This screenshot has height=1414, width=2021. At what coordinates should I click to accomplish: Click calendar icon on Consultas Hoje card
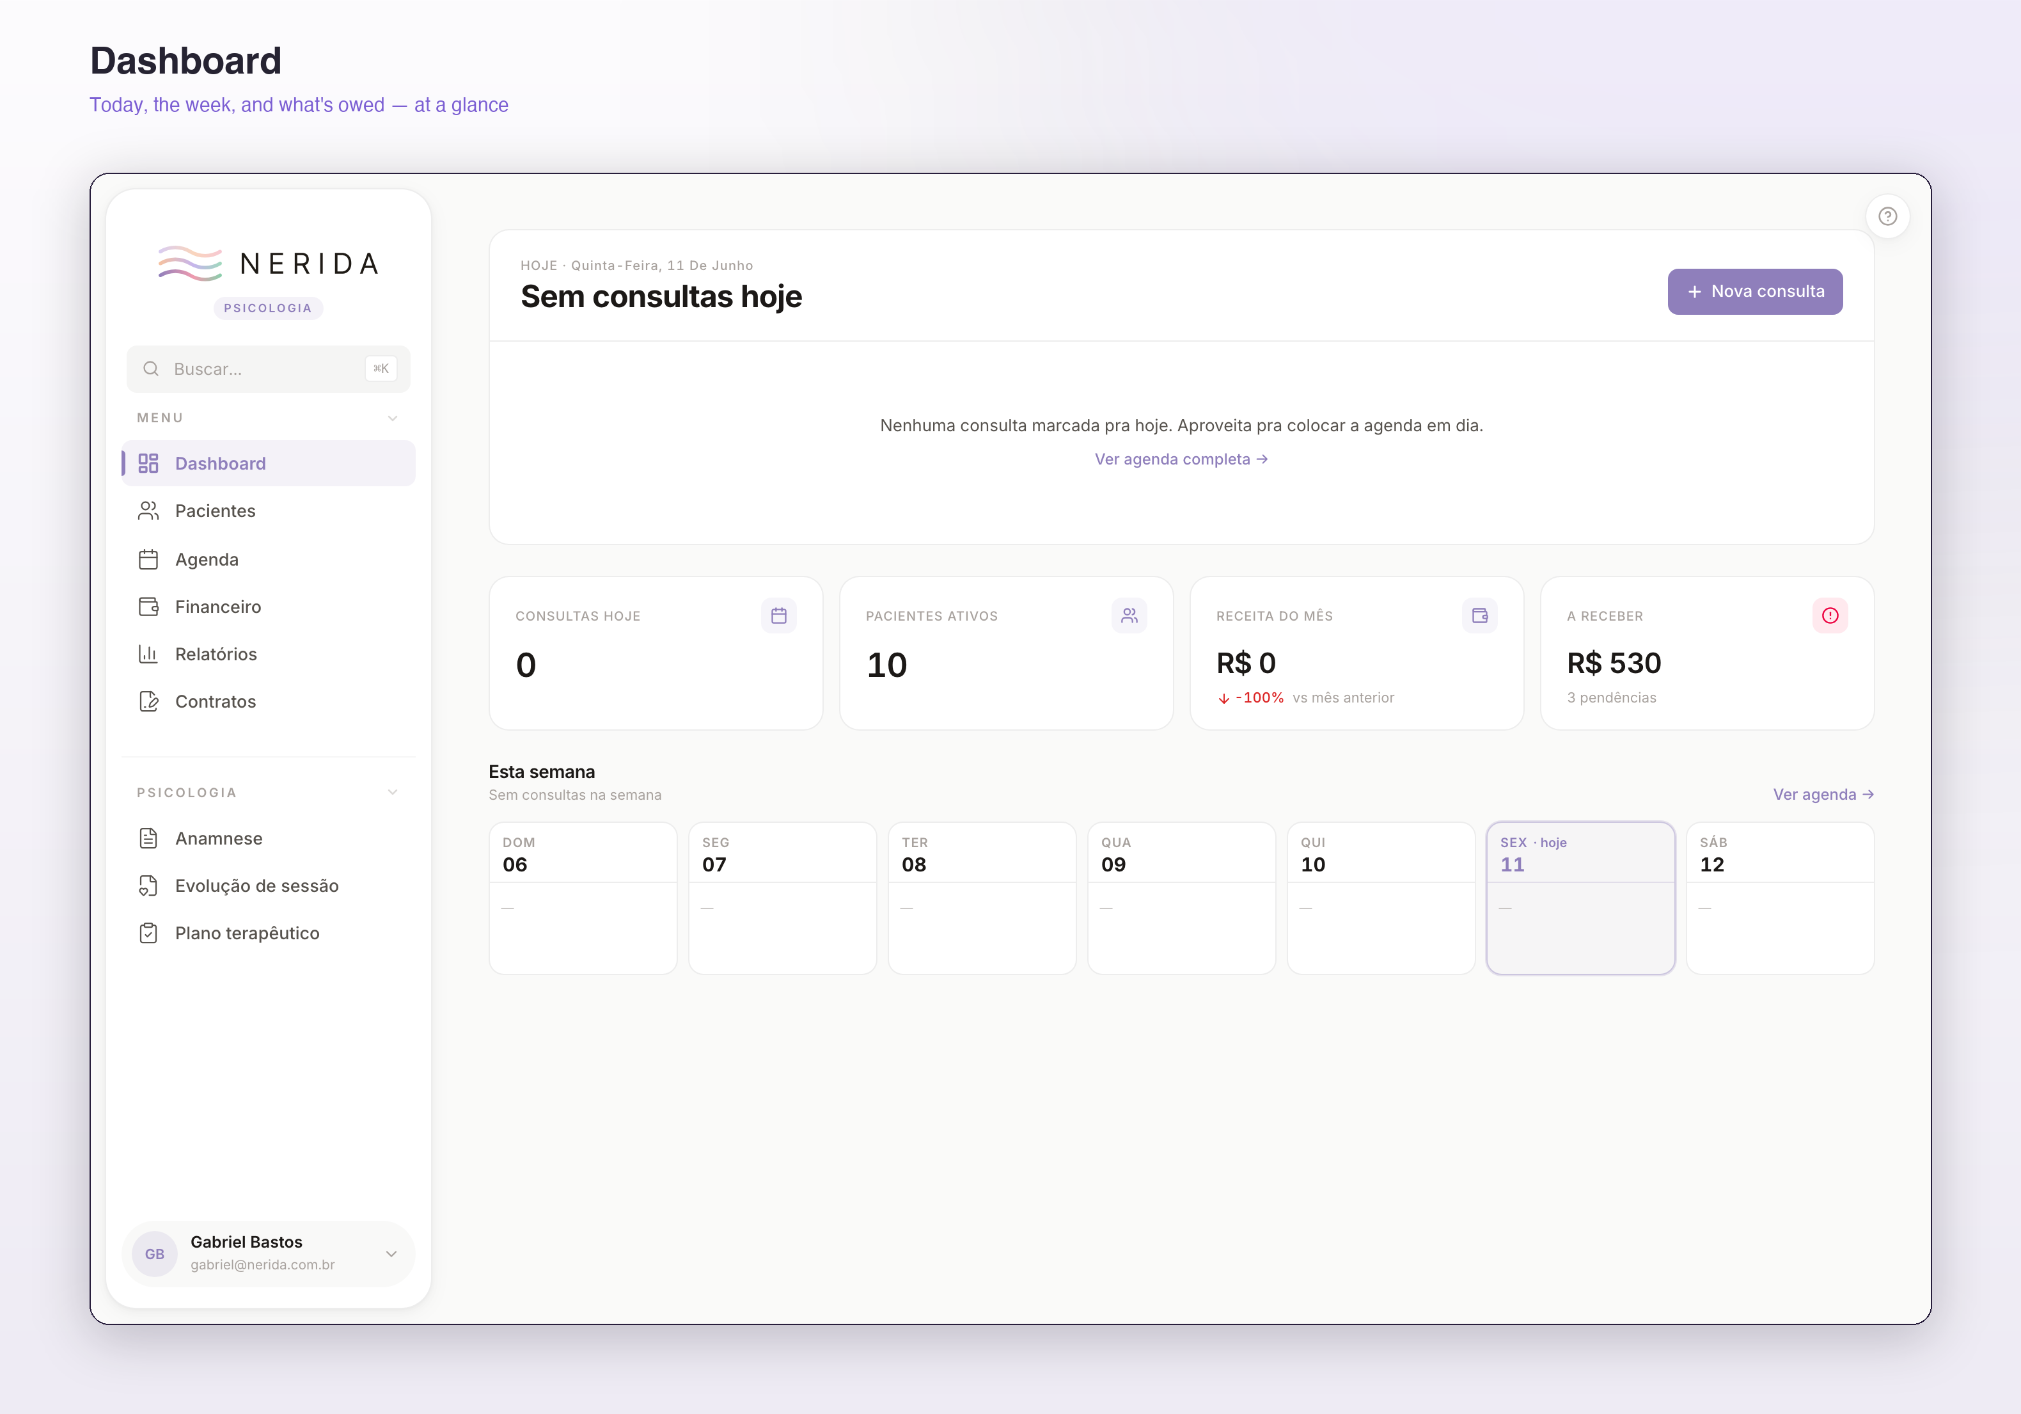coord(779,616)
